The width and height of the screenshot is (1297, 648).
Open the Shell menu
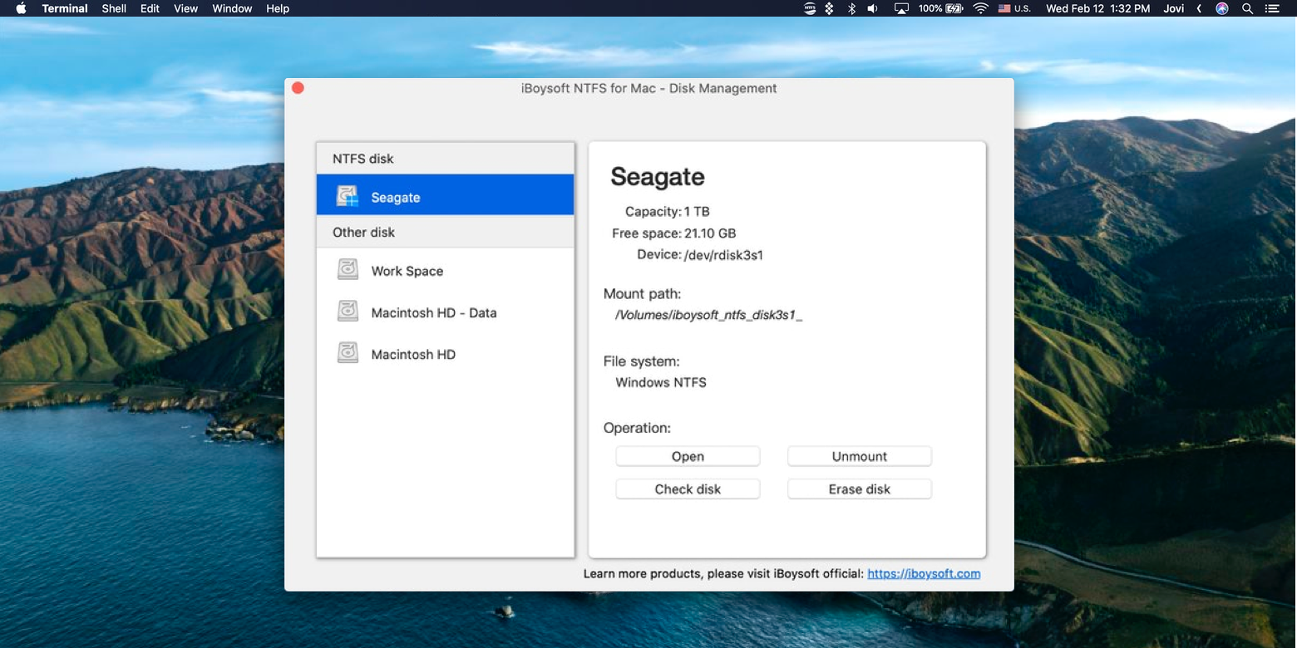click(114, 8)
